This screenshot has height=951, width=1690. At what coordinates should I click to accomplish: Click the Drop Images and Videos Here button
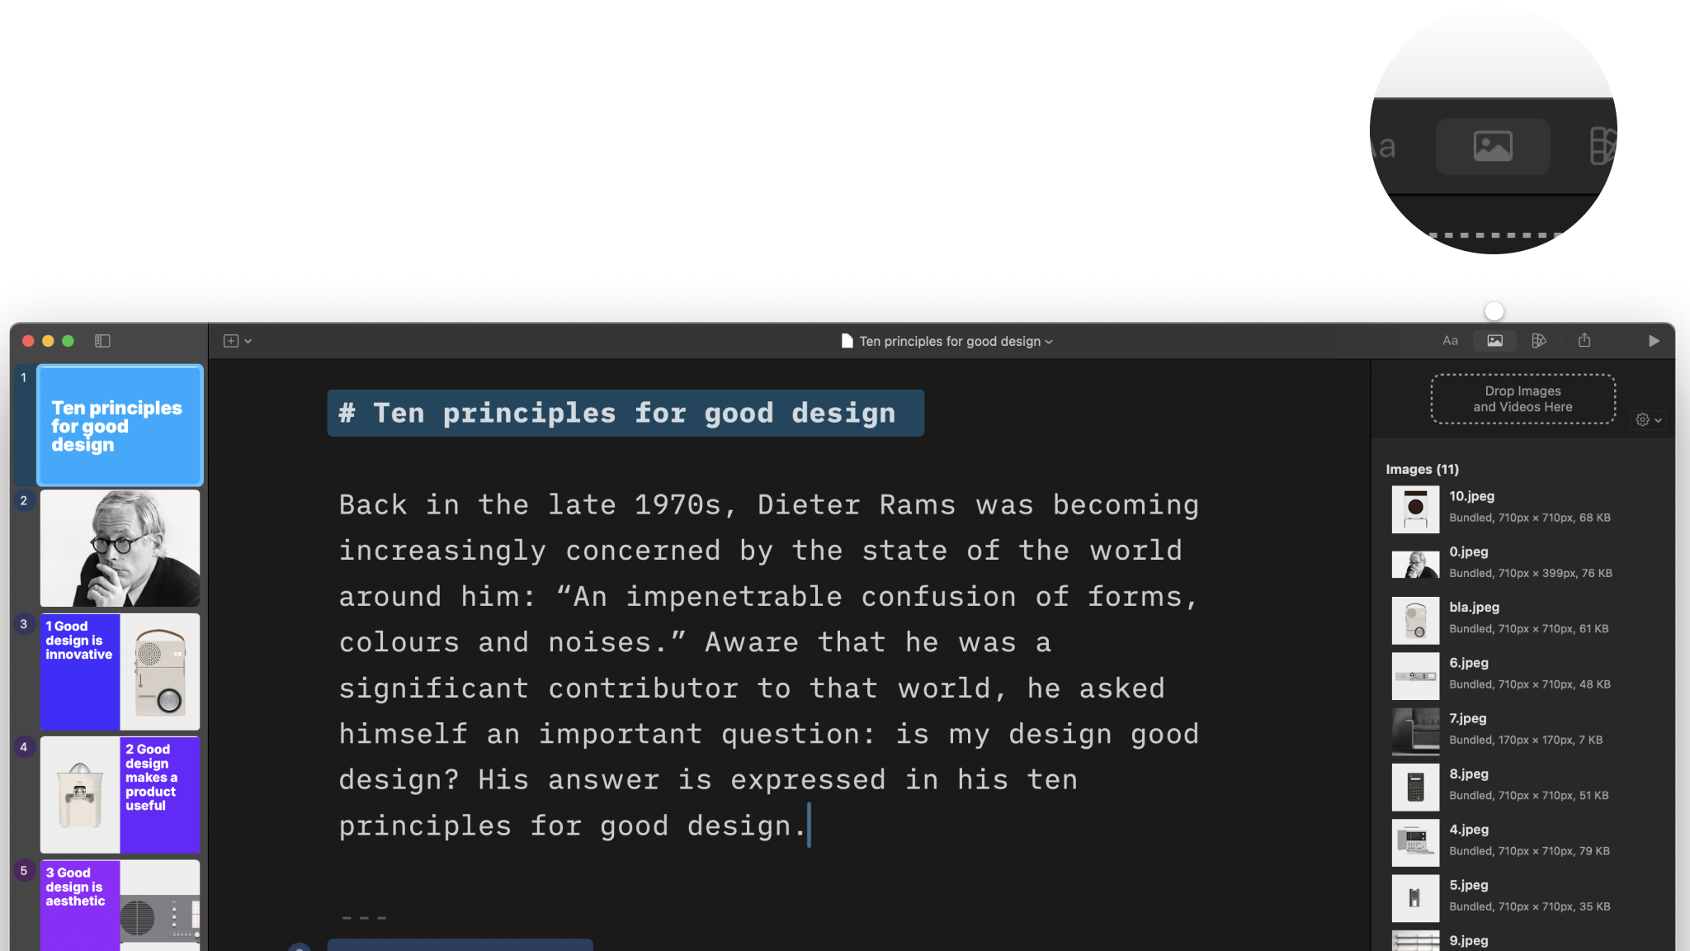point(1522,398)
